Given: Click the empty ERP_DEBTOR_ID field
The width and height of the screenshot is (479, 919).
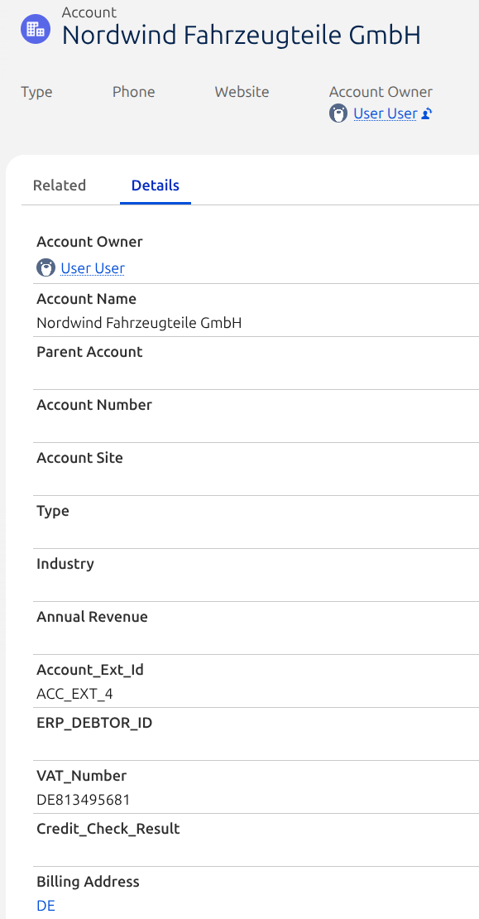Looking at the screenshot, I should (x=256, y=734).
